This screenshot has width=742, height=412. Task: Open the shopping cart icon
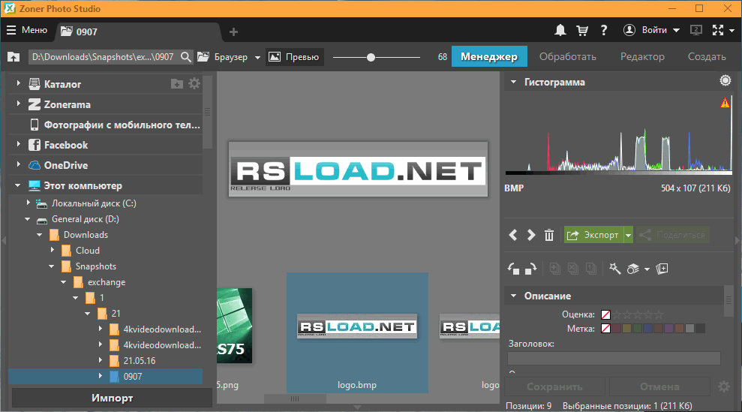[x=582, y=30]
